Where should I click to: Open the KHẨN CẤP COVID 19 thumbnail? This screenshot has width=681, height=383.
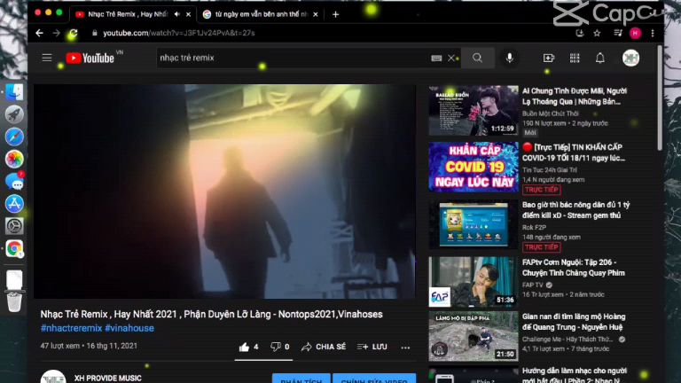pyautogui.click(x=474, y=167)
